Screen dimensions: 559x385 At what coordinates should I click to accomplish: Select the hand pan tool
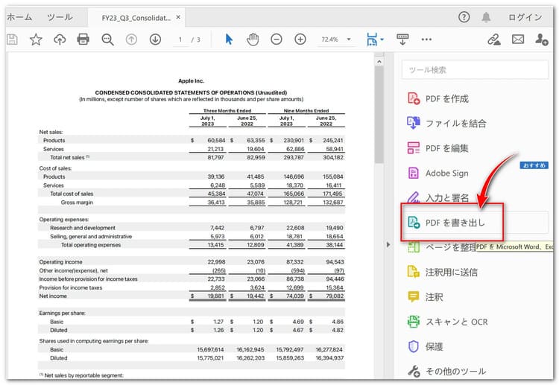253,39
